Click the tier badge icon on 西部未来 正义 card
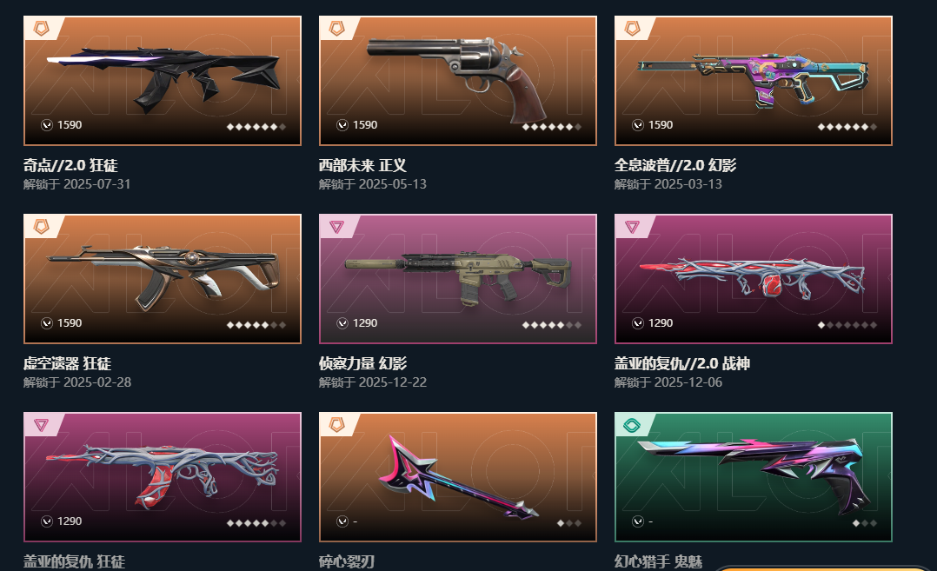Viewport: 937px width, 571px height. coord(337,28)
